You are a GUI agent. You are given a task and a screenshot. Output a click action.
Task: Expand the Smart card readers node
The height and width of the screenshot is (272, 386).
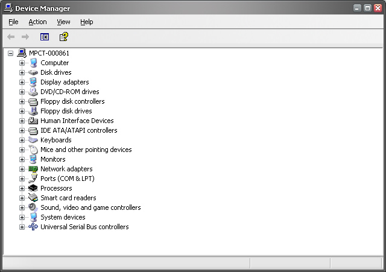coord(22,198)
